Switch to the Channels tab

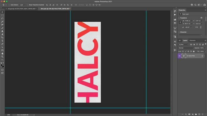tap(192, 40)
